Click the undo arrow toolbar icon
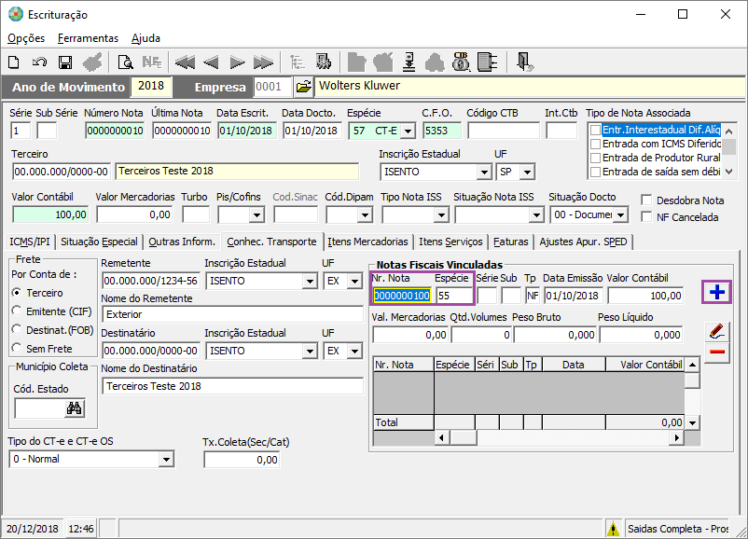Screen dimensions: 748x539 [39, 62]
